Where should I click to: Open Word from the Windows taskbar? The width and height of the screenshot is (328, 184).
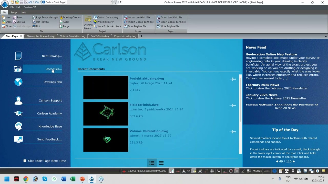[63, 179]
